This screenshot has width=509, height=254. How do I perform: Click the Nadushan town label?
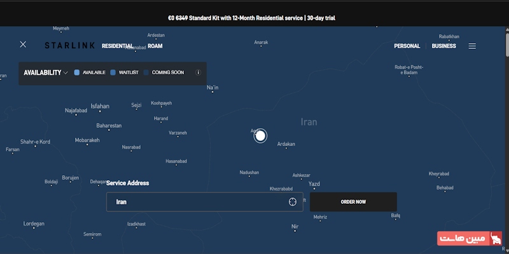click(249, 172)
